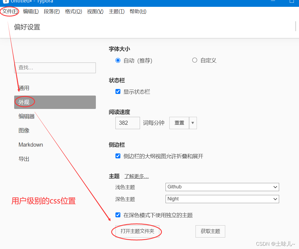This screenshot has height=249, width=299.
Task: Open the 编辑(E) menu
Action: pos(31,11)
